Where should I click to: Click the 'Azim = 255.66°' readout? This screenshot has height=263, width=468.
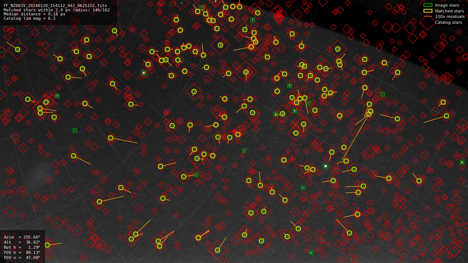22,237
